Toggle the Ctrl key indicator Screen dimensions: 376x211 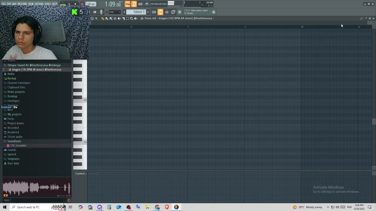(160, 12)
